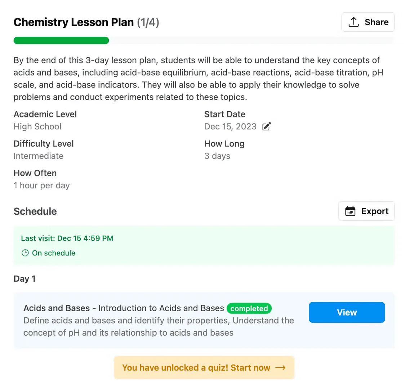
Task: Click the On schedule status text
Action: (53, 253)
